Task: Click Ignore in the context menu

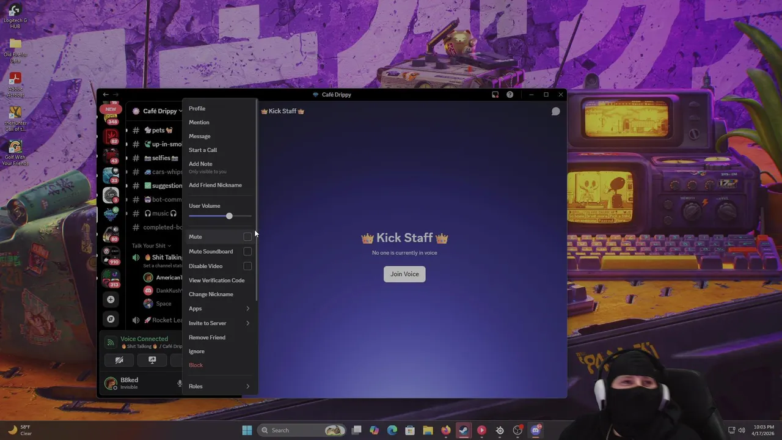Action: point(219,351)
